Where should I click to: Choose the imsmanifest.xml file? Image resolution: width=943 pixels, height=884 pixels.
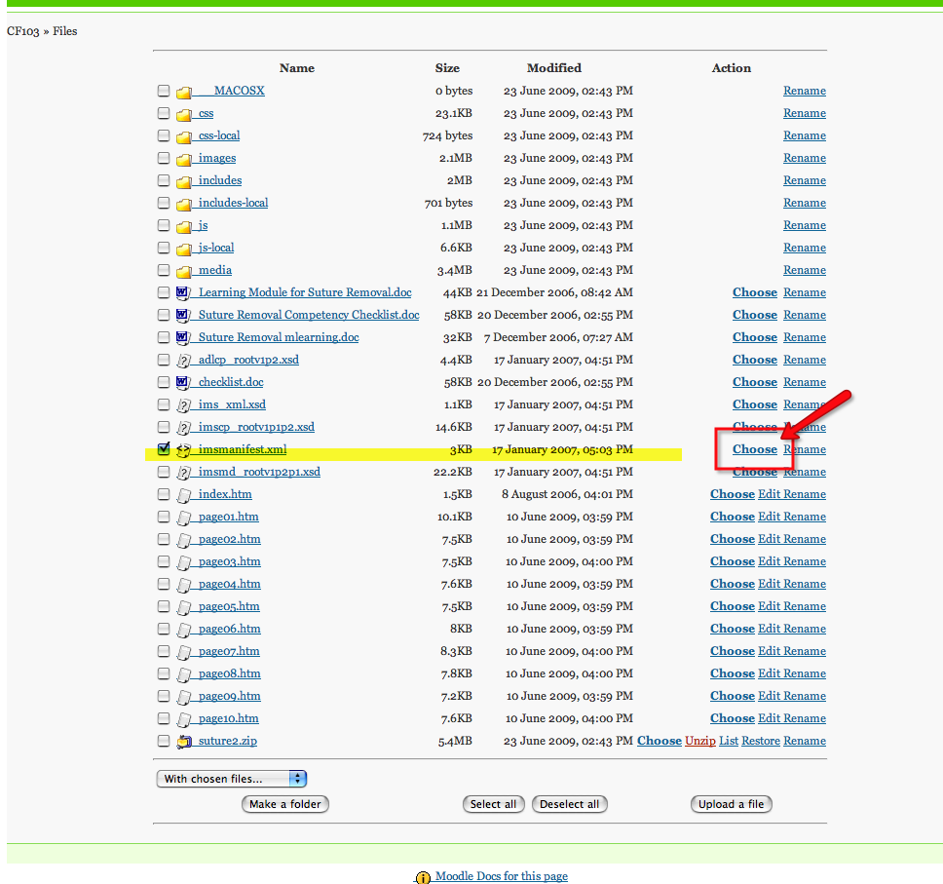tap(754, 449)
